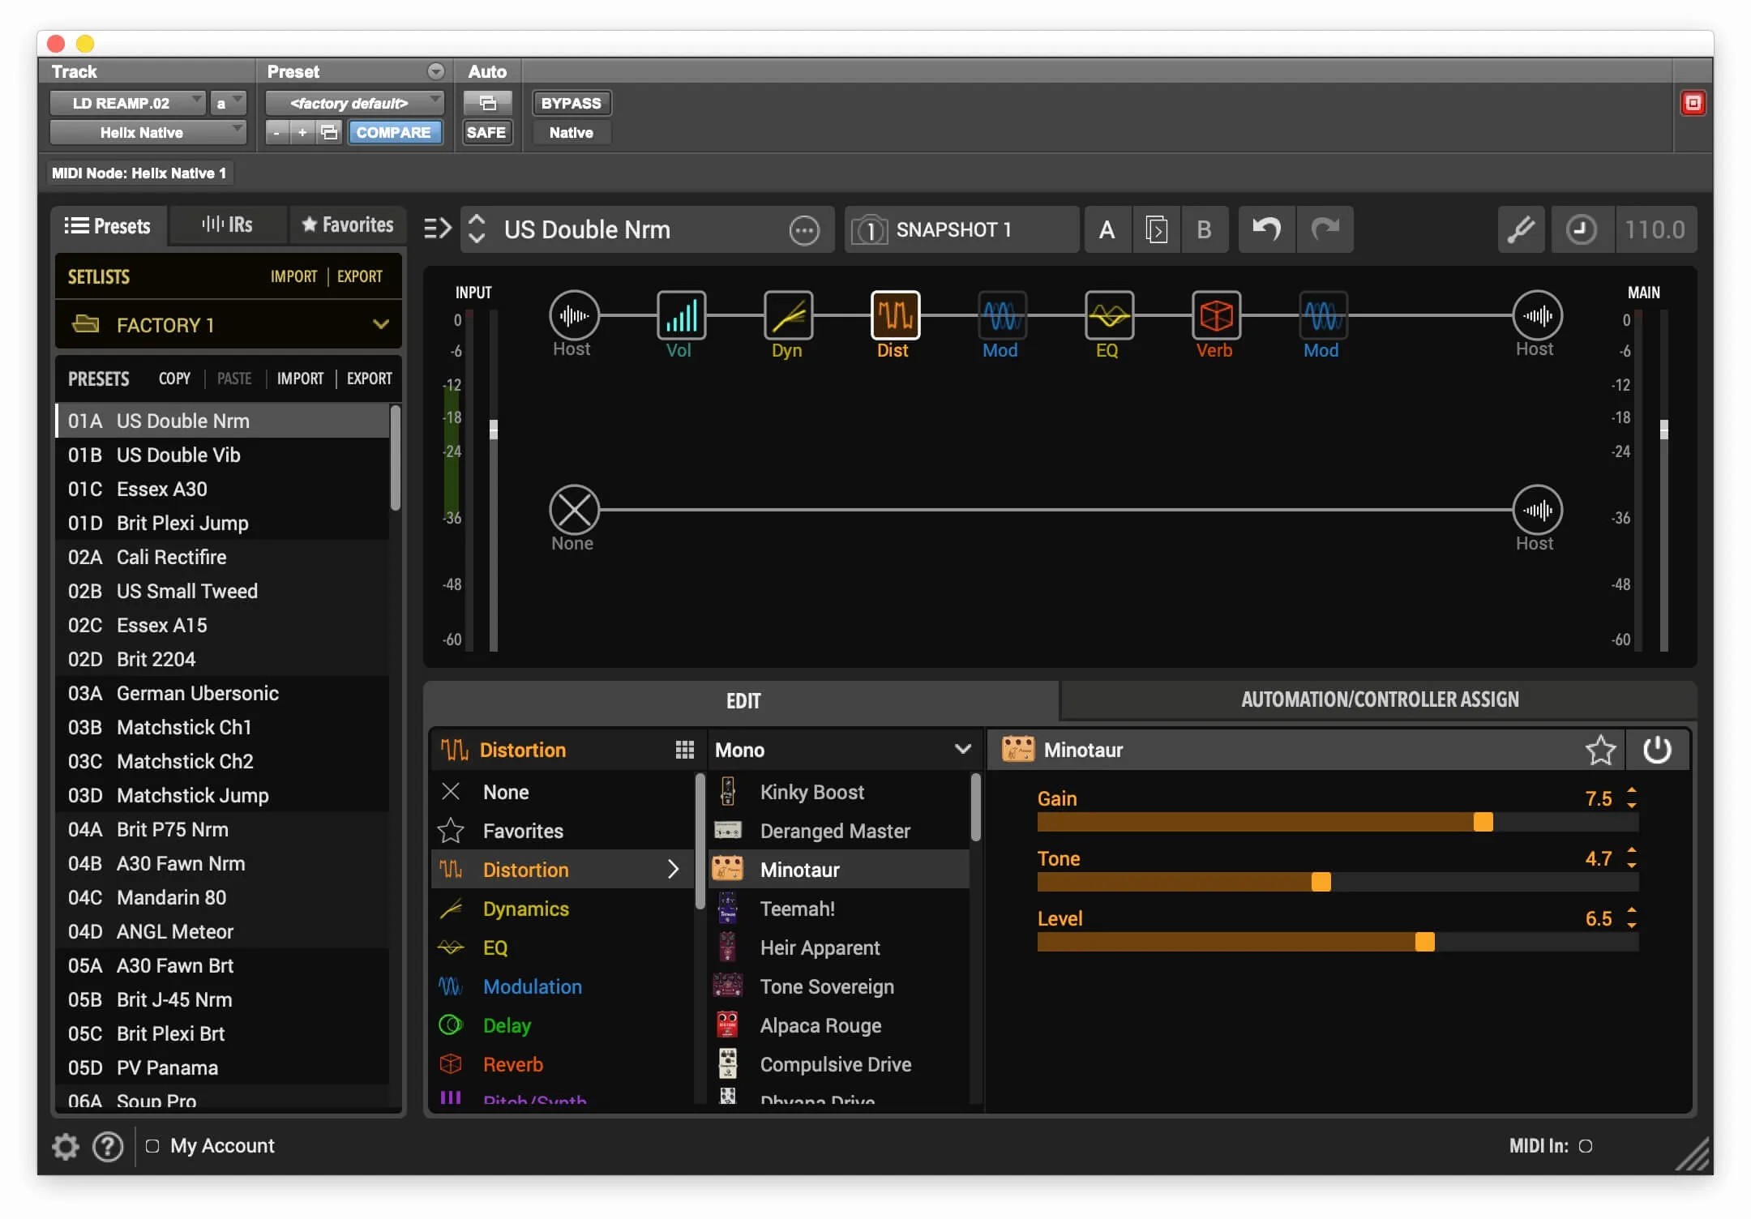Click the red target plug-in icon
This screenshot has width=1751, height=1219.
(1693, 103)
